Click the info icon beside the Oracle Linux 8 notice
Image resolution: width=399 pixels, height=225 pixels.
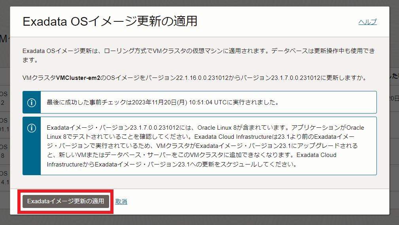click(x=32, y=128)
